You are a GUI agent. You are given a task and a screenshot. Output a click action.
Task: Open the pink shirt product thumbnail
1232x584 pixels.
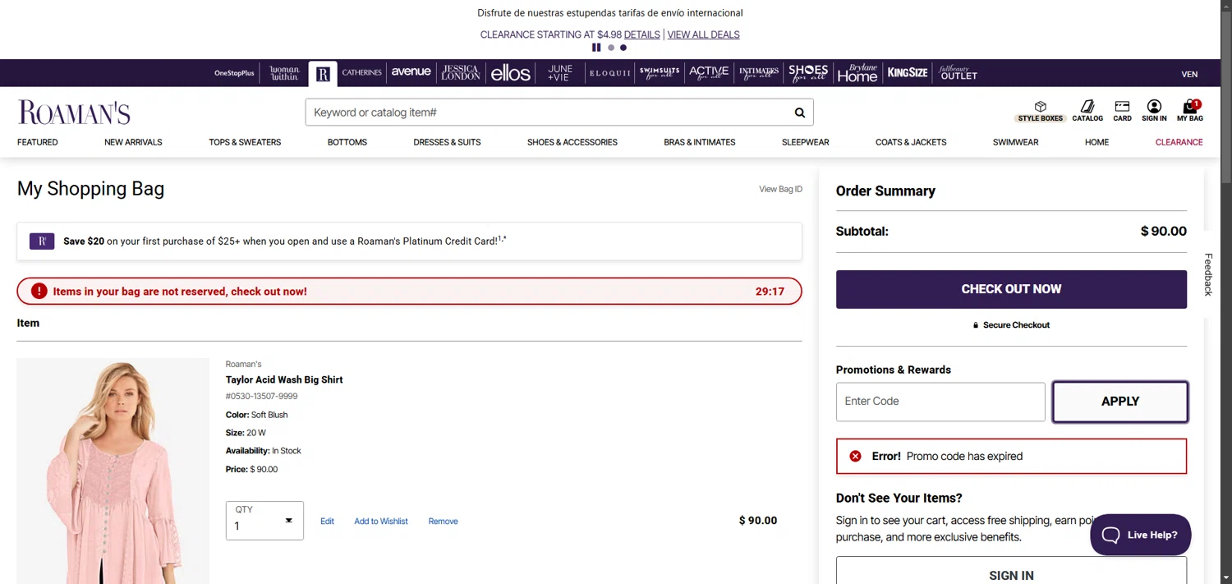point(113,471)
